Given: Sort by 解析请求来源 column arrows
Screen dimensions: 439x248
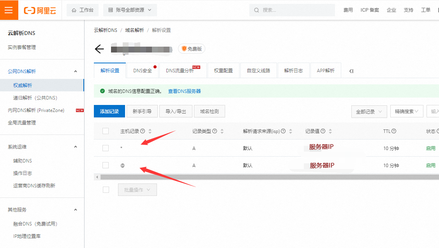Looking at the screenshot, I should pyautogui.click(x=291, y=131).
